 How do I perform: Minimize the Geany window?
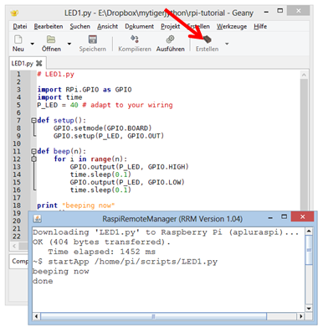pyautogui.click(x=266, y=12)
